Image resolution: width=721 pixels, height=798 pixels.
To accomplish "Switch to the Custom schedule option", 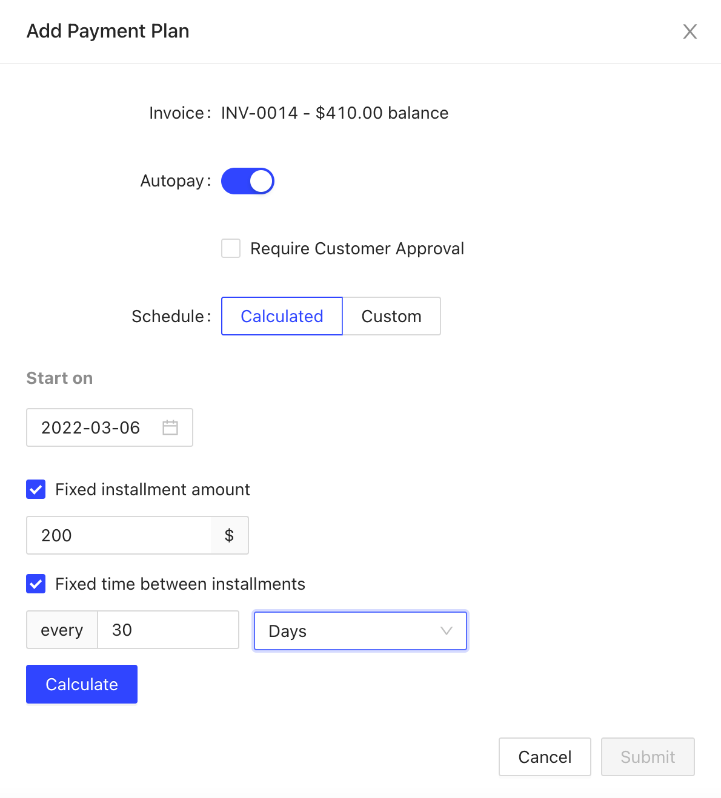I will (391, 316).
